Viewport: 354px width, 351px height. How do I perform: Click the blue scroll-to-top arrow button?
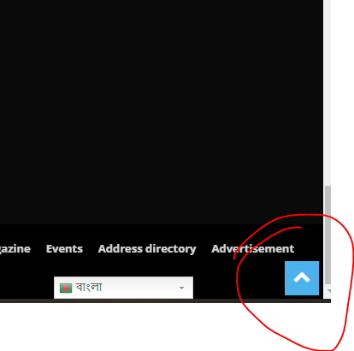click(x=302, y=278)
